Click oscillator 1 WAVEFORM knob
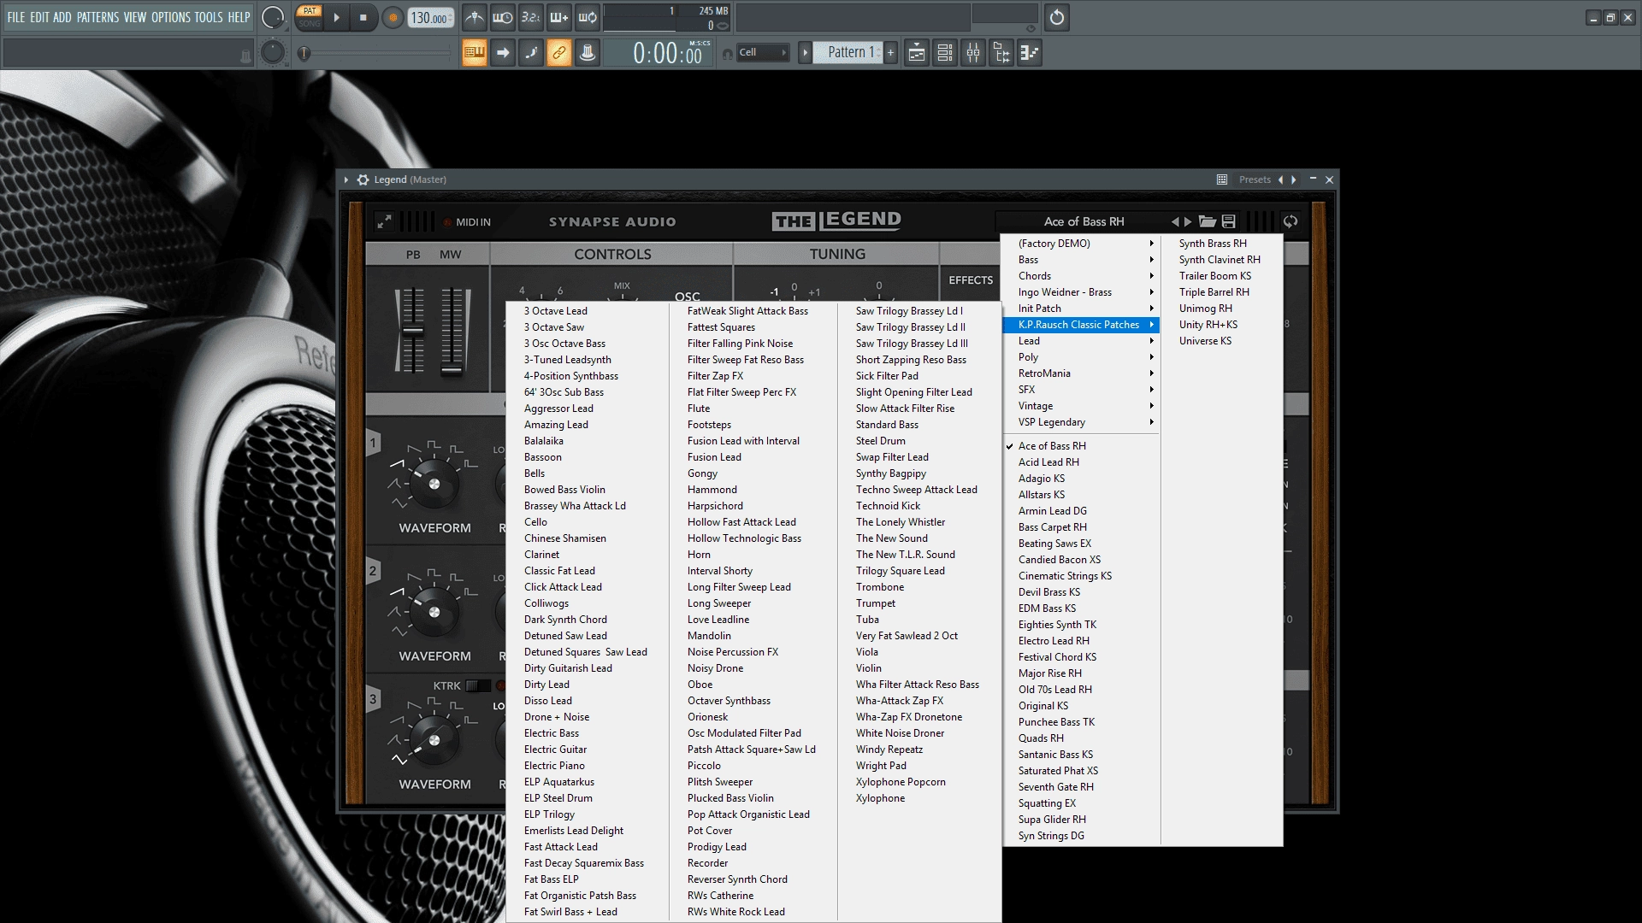 click(434, 484)
